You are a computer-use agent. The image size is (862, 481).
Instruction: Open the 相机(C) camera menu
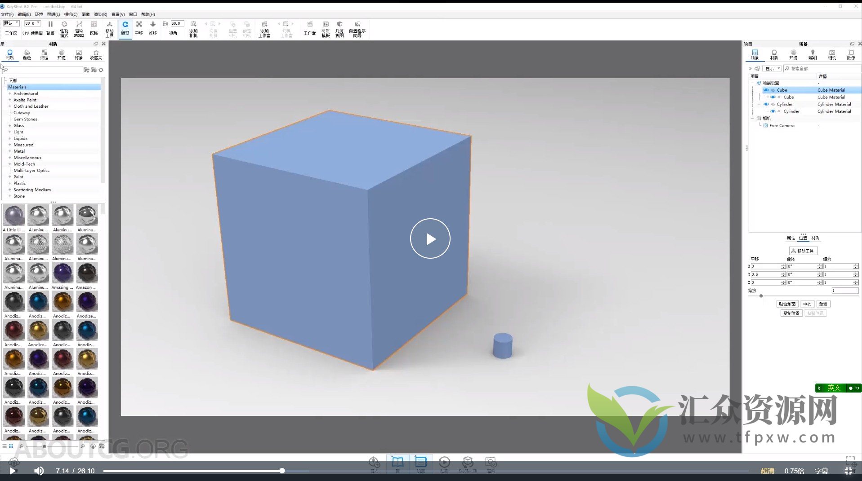pyautogui.click(x=71, y=14)
